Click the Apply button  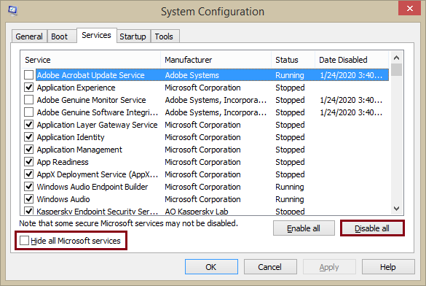tap(329, 267)
